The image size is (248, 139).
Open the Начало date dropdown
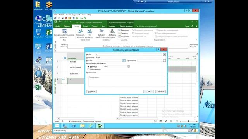tap(124, 61)
